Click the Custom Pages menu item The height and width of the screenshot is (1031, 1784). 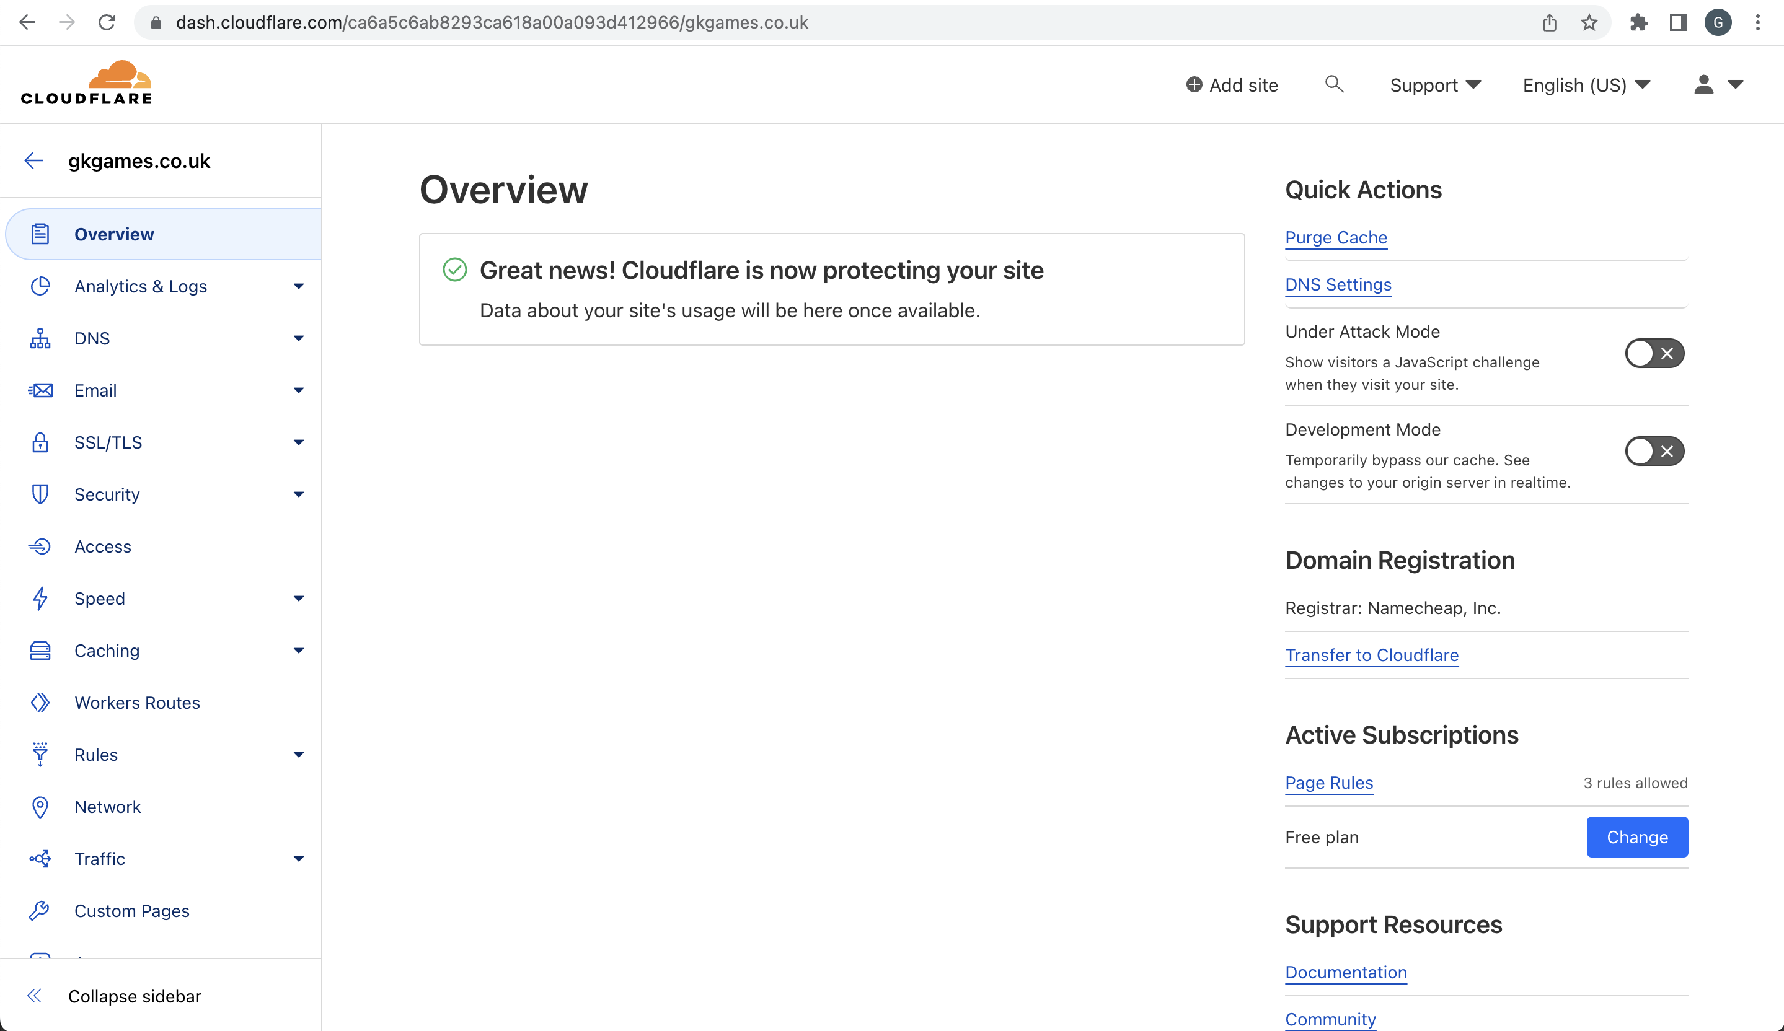[x=131, y=911]
